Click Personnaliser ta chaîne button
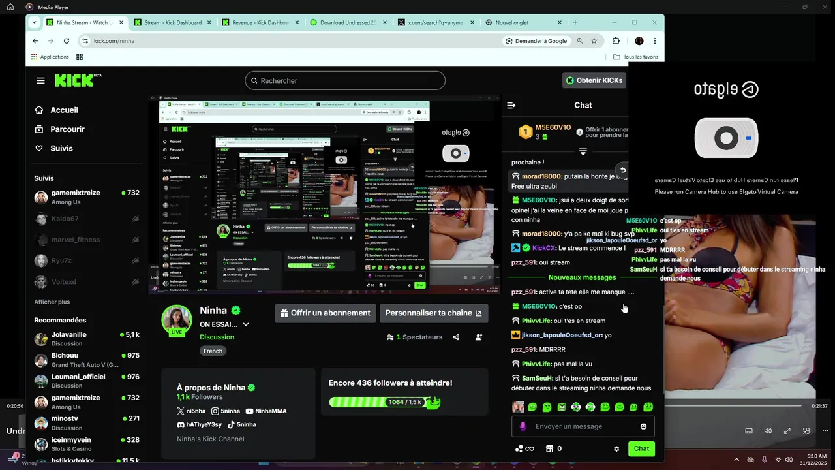Viewport: 835px width, 470px height. 434,313
